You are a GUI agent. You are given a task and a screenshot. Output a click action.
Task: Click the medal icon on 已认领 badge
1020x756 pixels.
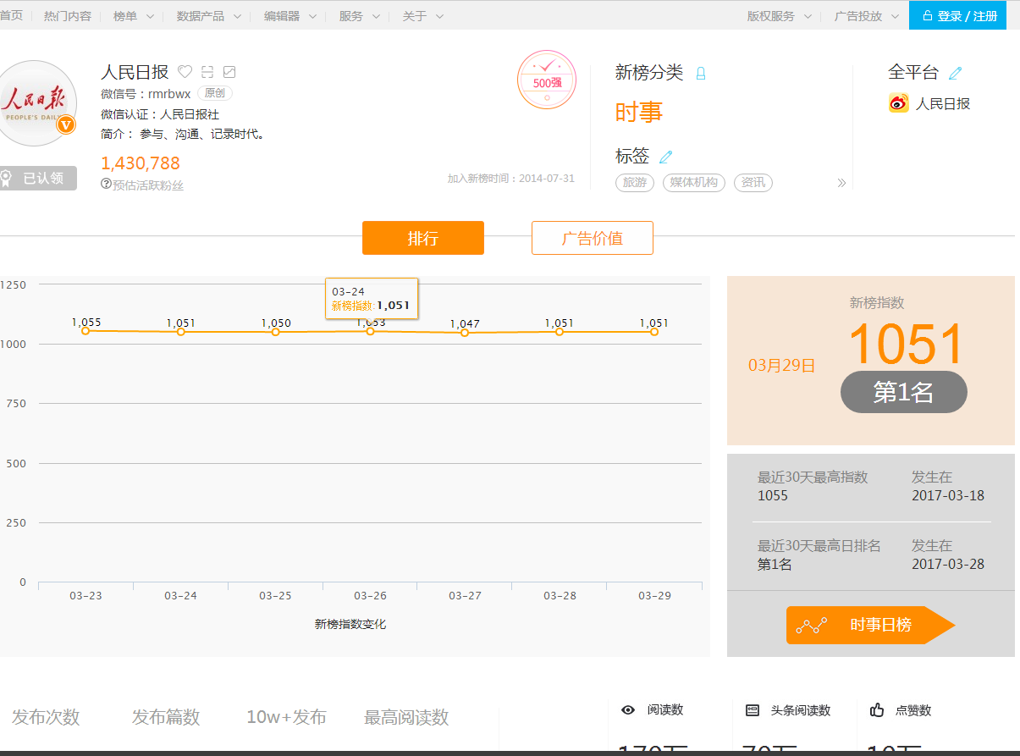pos(6,178)
